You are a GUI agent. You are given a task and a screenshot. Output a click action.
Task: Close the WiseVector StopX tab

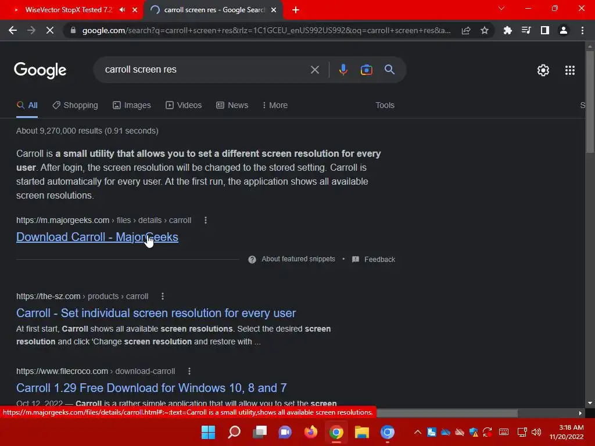coord(135,10)
